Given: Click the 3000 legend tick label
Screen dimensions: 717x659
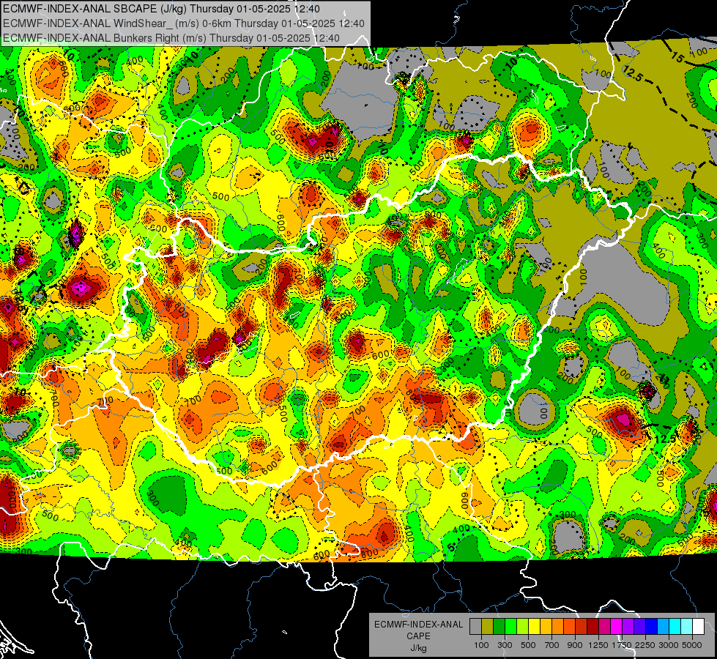Looking at the screenshot, I should [669, 645].
